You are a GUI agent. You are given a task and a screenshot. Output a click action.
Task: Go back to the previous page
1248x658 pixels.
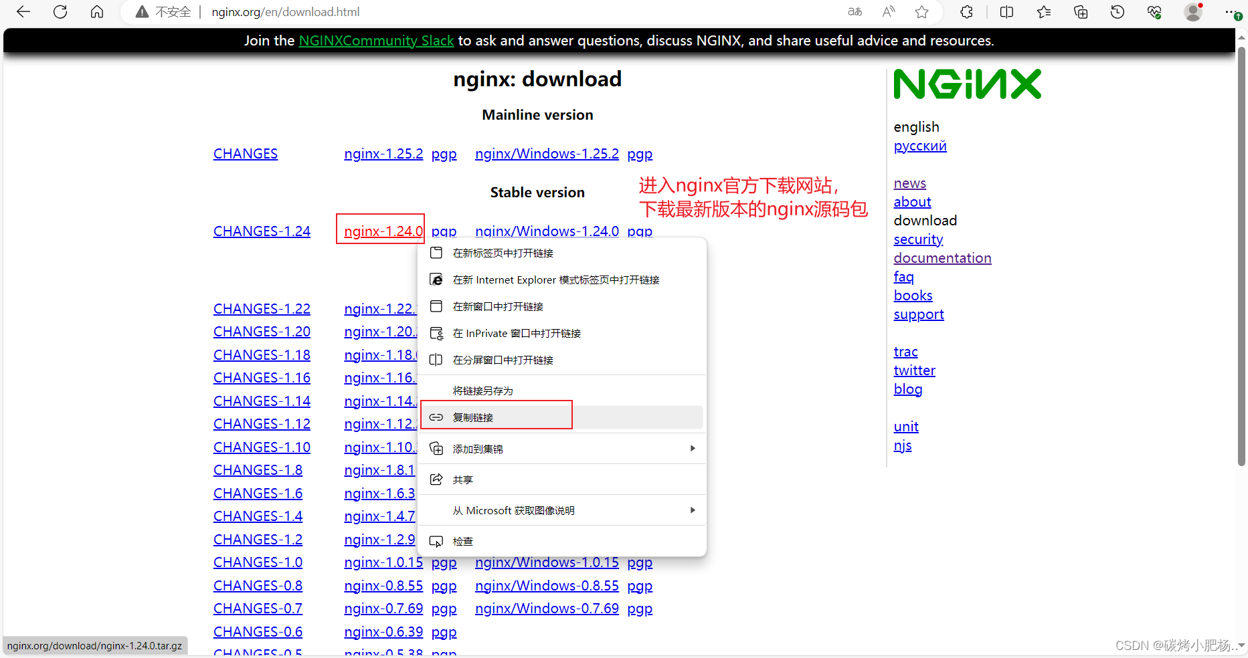coord(23,12)
